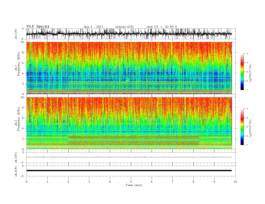Select the "start UT = 20:50:0" text
Image resolution: width=265 pixels, height=204 pixels.
162,27
